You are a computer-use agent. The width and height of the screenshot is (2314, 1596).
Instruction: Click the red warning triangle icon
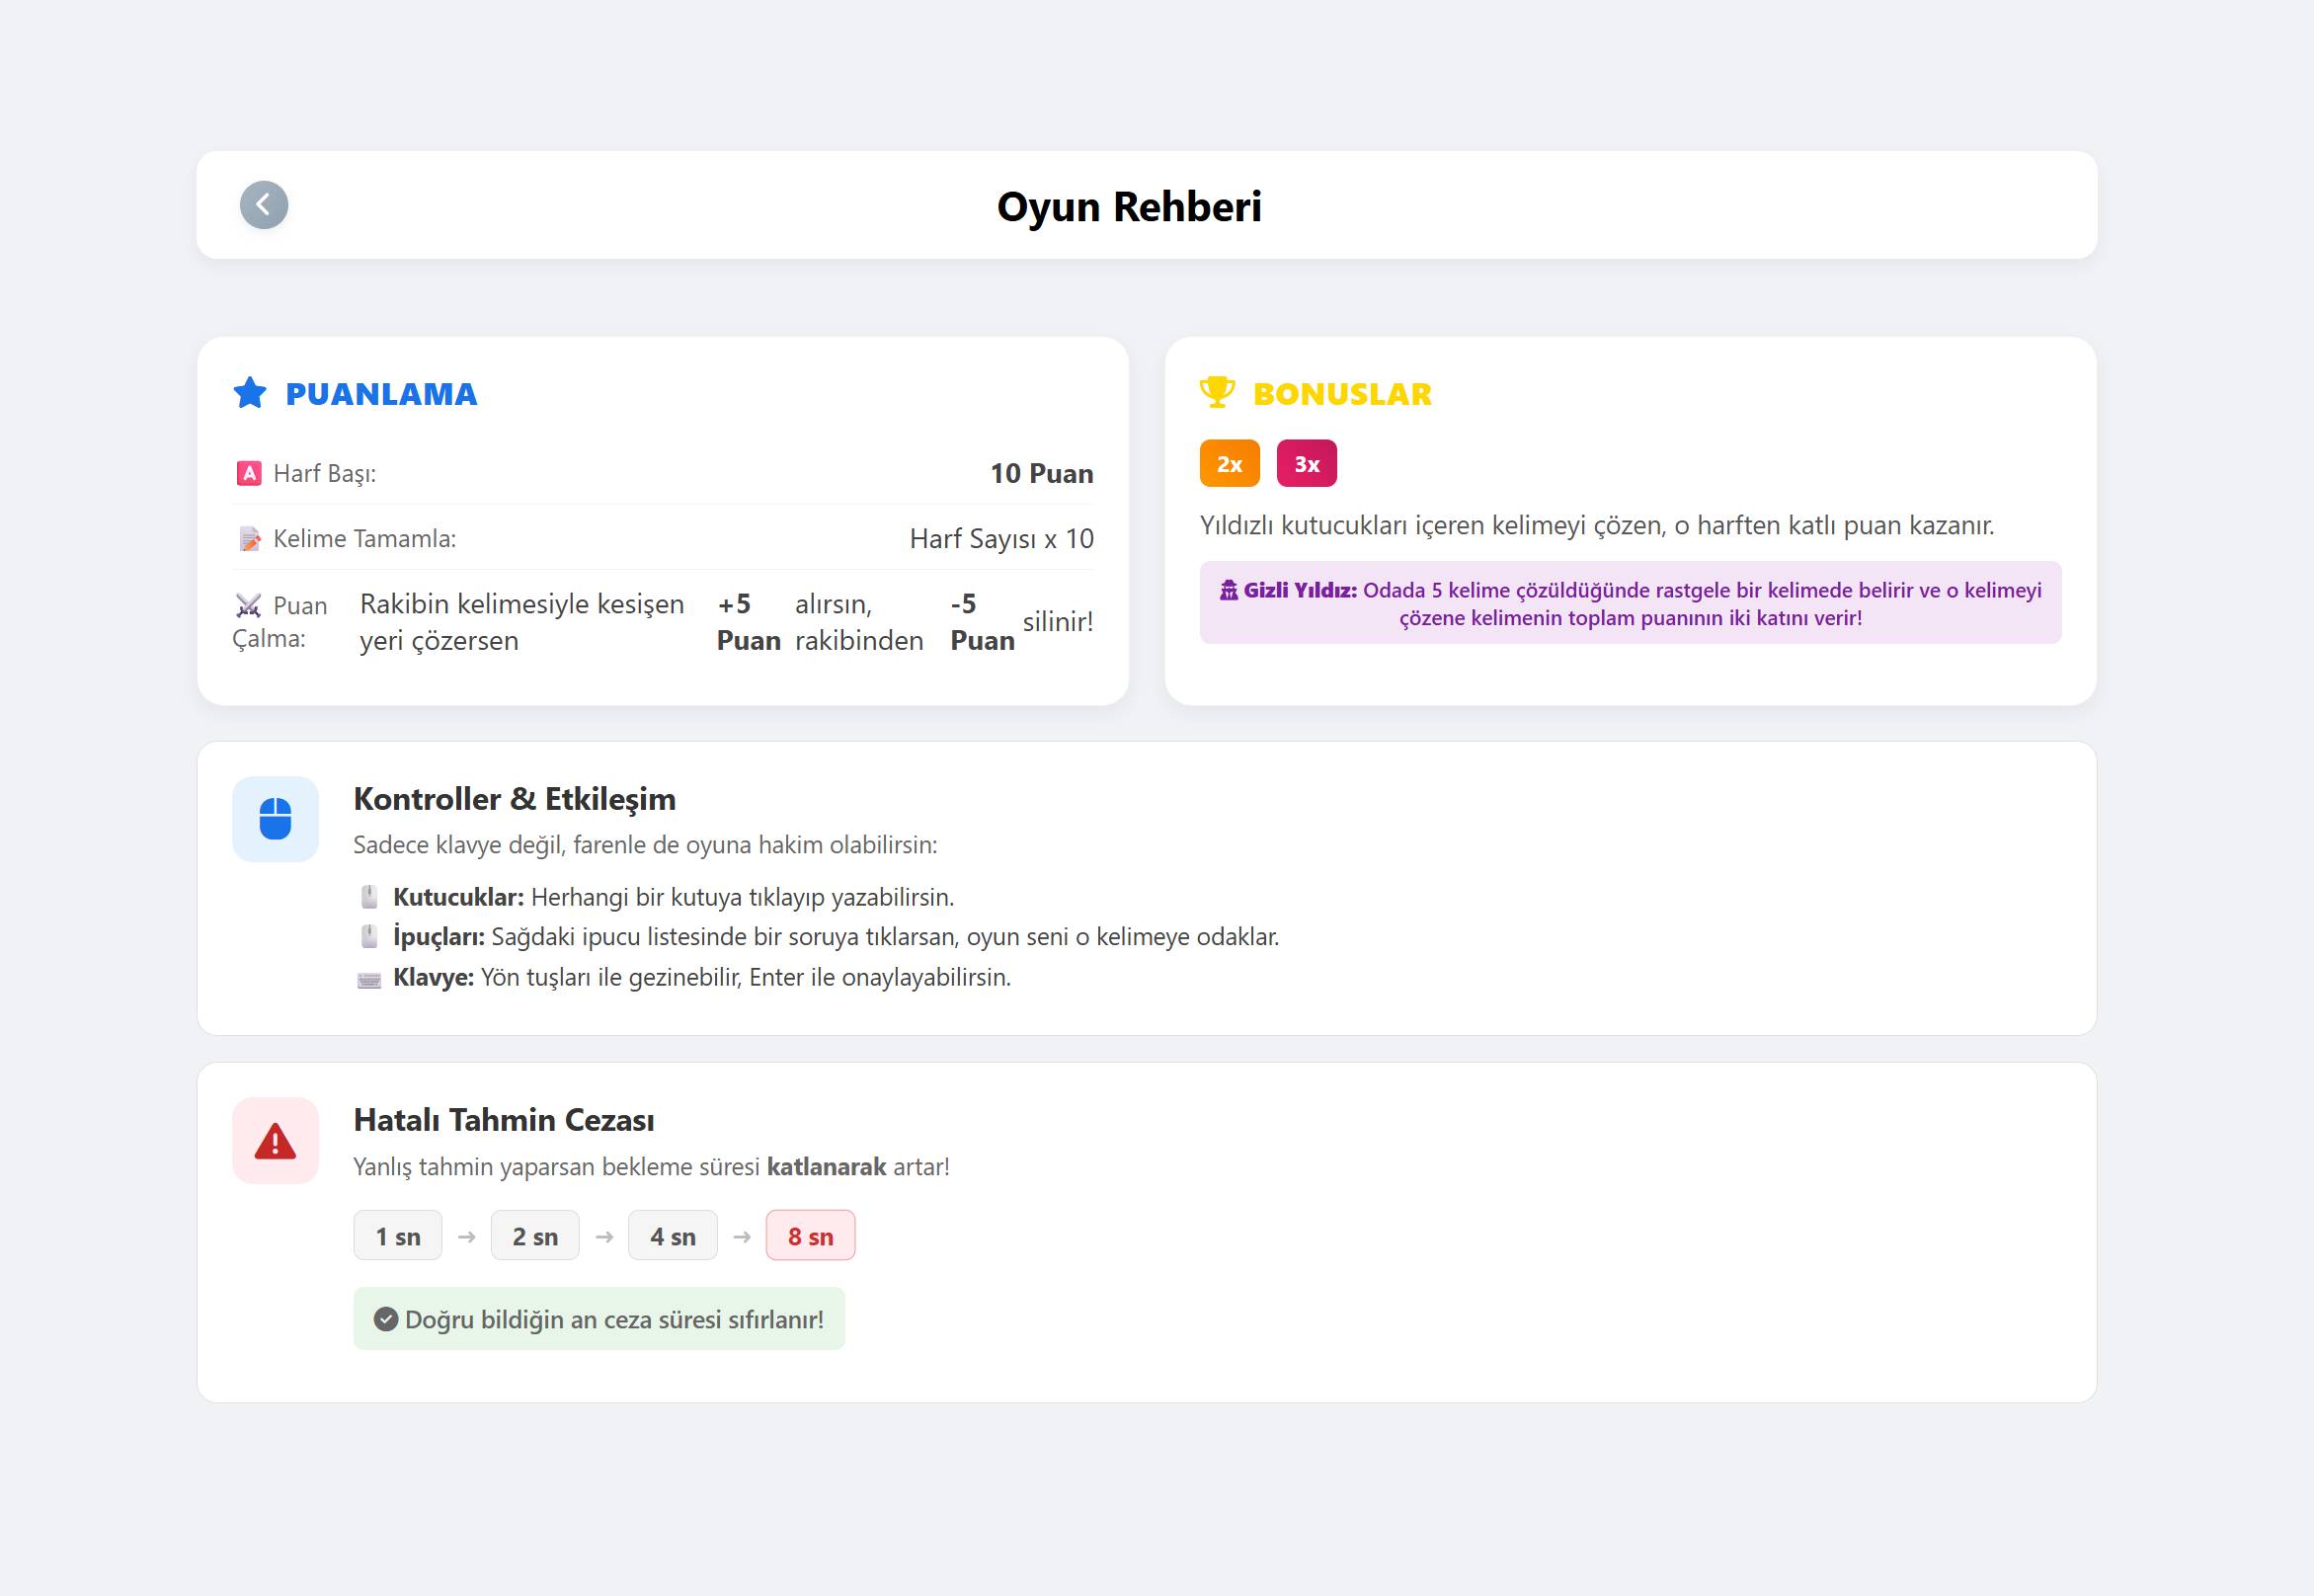275,1141
